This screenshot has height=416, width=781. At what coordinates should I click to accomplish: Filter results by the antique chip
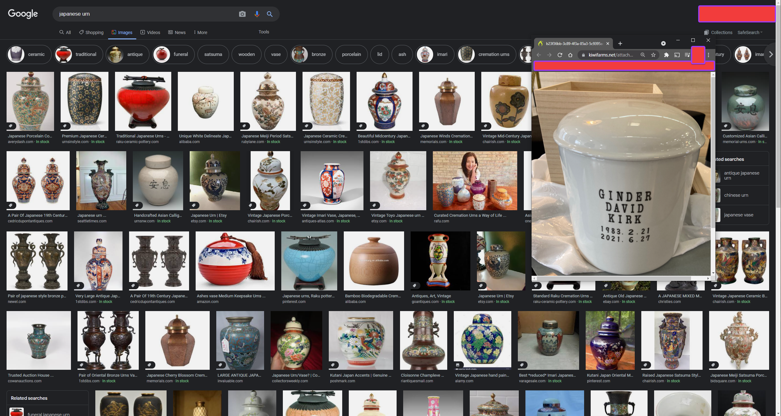pos(128,54)
